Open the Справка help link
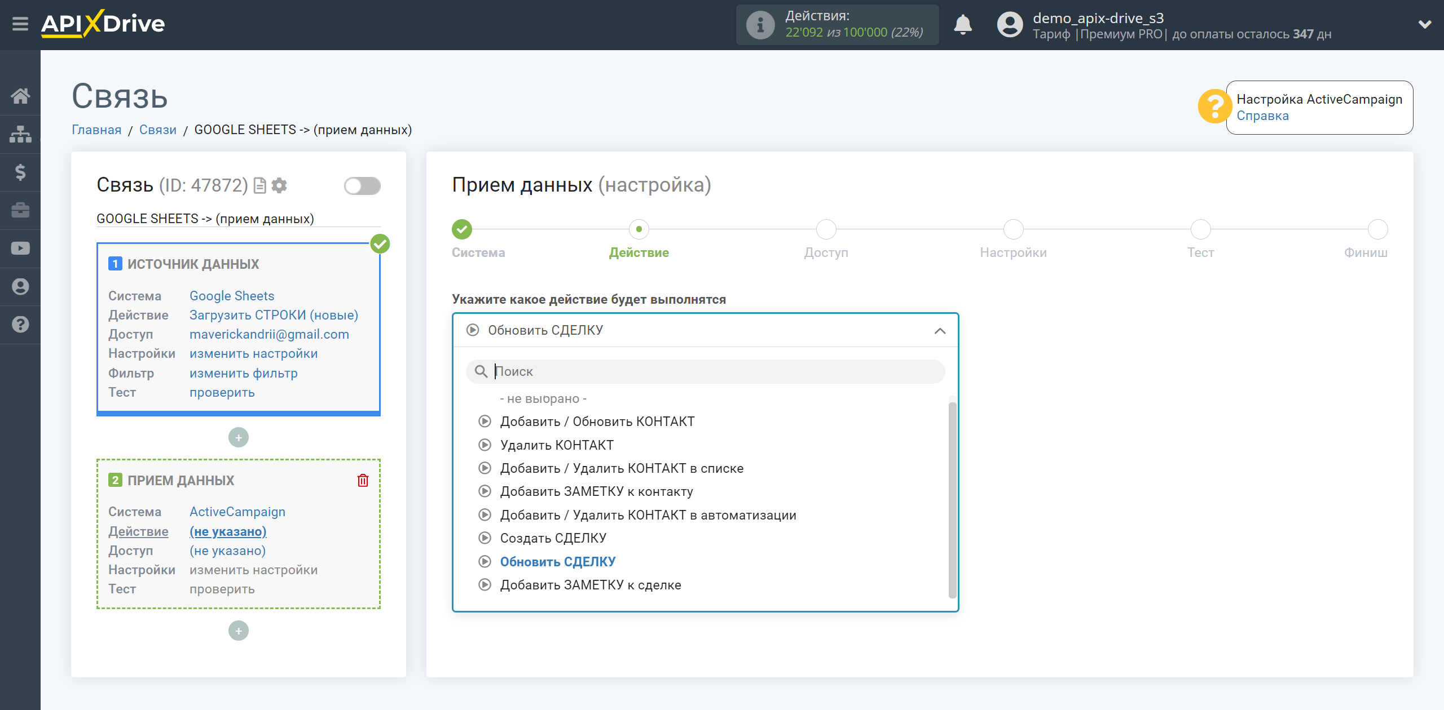The image size is (1444, 710). pos(1262,116)
